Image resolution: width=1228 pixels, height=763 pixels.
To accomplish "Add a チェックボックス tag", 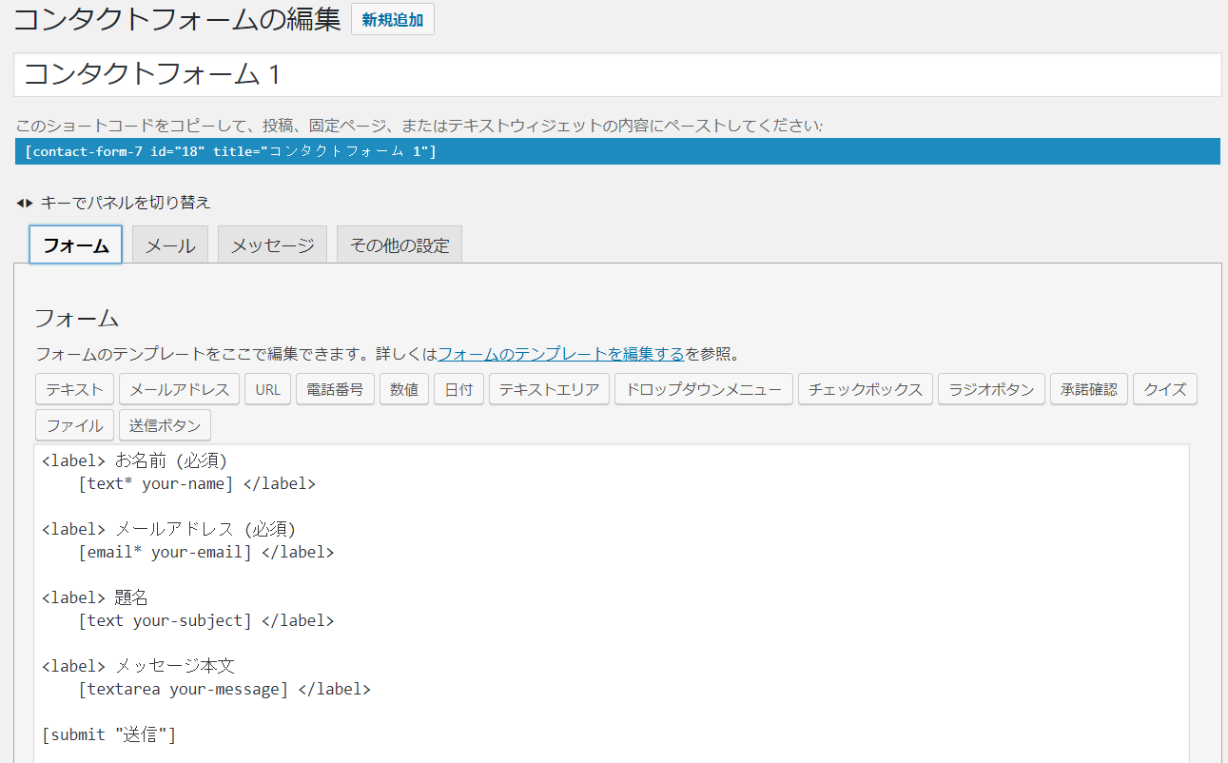I will point(866,389).
